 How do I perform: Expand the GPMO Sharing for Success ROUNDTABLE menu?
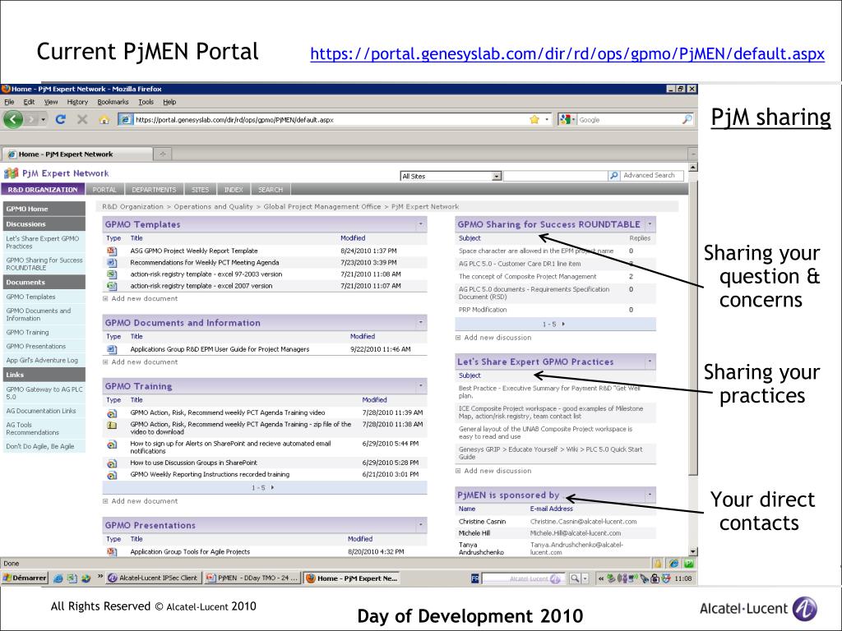pos(650,223)
